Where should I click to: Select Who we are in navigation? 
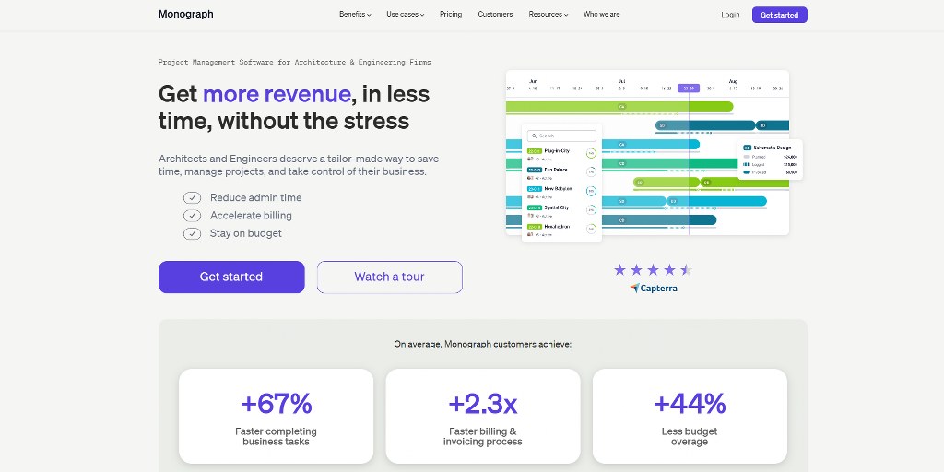coord(601,15)
